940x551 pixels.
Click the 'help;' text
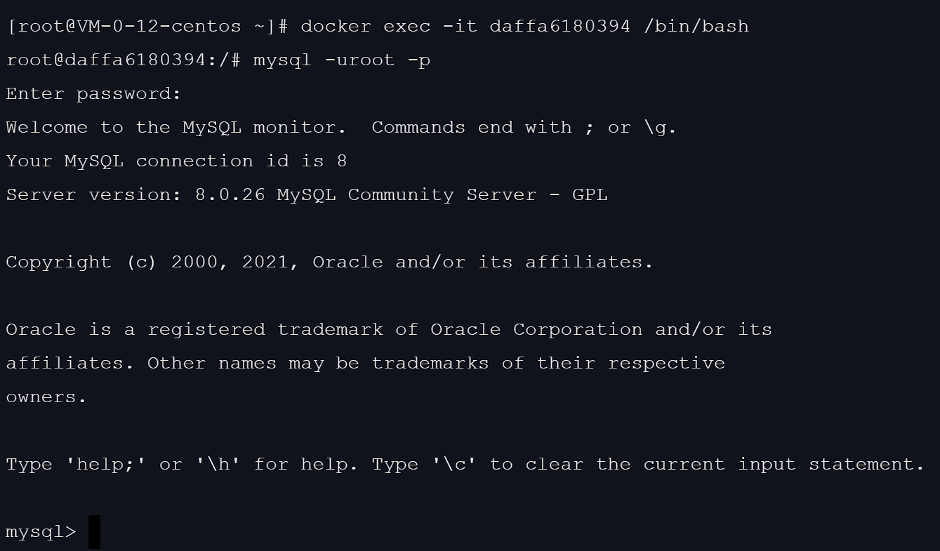pos(105,465)
